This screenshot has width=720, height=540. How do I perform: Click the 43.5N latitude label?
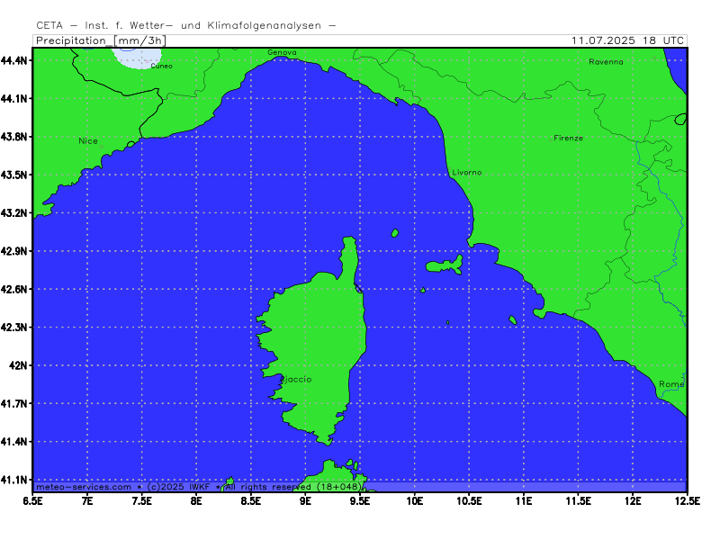[x=15, y=175]
